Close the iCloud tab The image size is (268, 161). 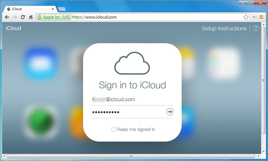pyautogui.click(x=53, y=9)
